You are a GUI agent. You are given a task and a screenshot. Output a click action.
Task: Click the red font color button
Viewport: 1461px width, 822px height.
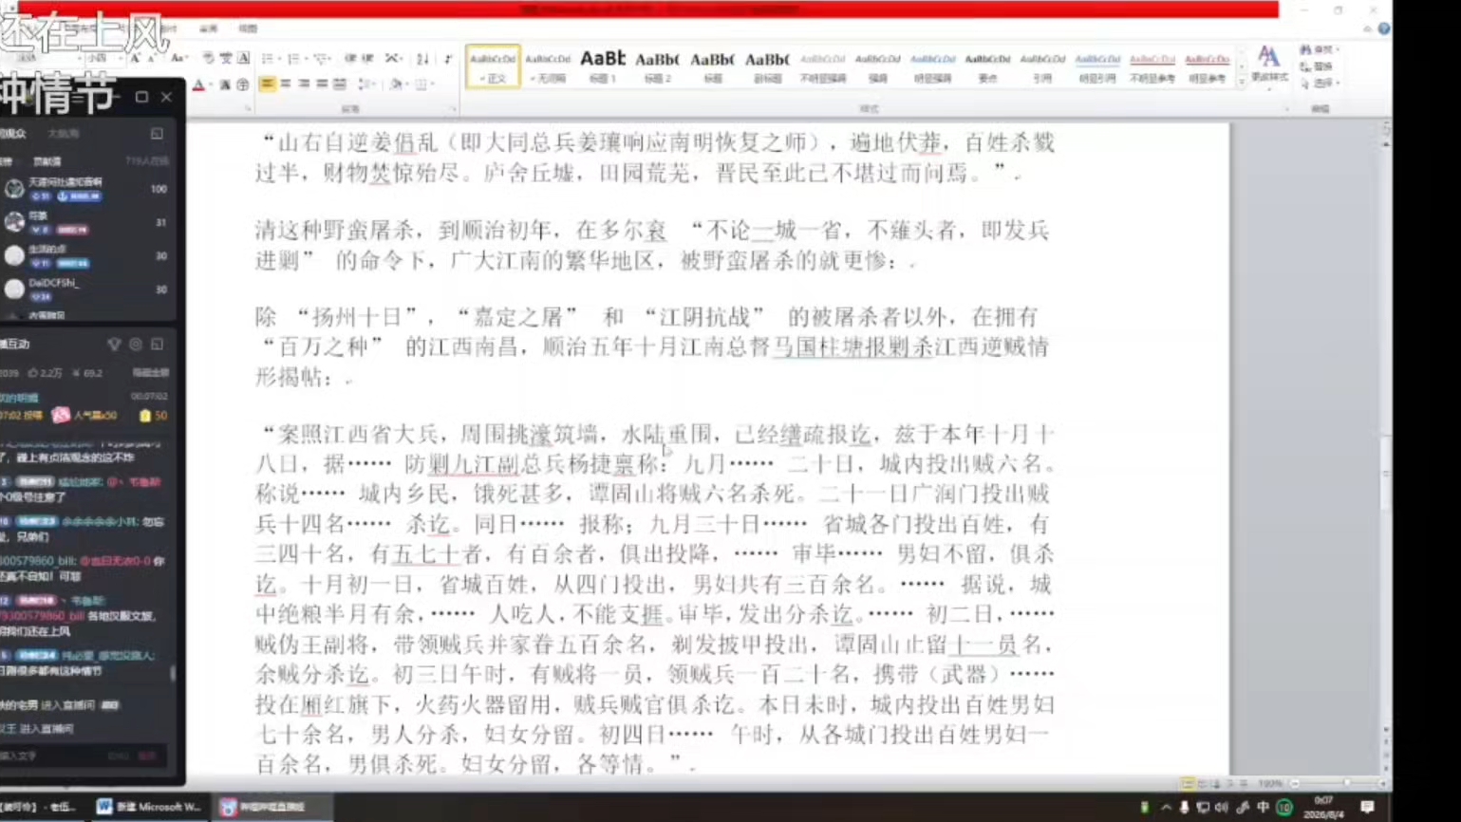[198, 85]
